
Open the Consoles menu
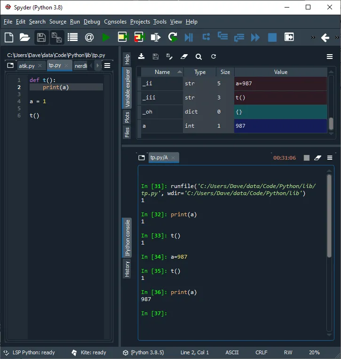pyautogui.click(x=115, y=22)
